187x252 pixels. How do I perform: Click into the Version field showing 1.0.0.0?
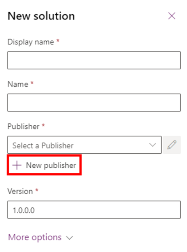pos(94,209)
